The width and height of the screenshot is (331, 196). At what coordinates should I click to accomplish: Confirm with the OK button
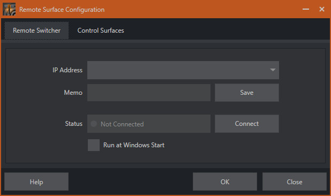click(x=225, y=182)
